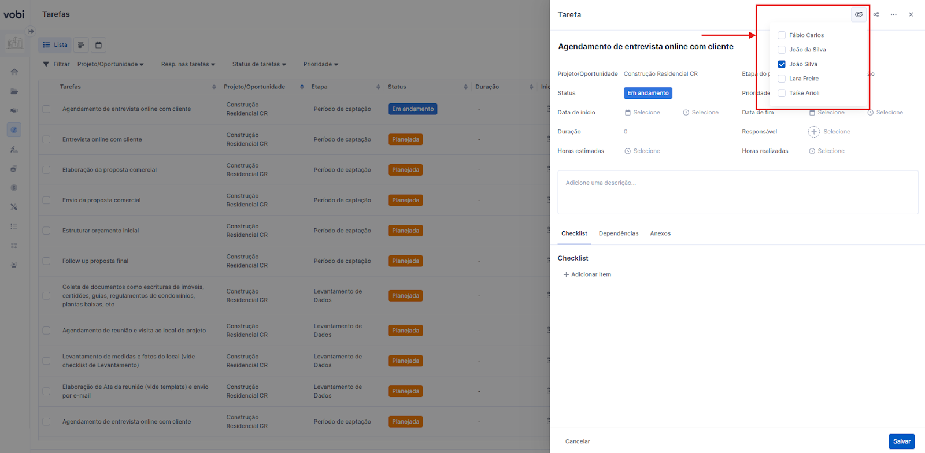This screenshot has width=925, height=453.
Task: Tick row checkbox for Follow up proposta final
Action: coord(46,261)
